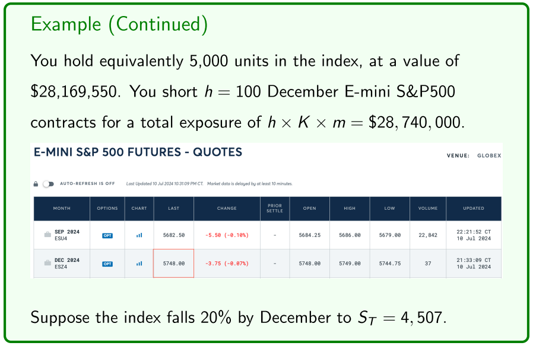Image resolution: width=533 pixels, height=349 pixels.
Task: Click the Last column header
Action: point(173,209)
